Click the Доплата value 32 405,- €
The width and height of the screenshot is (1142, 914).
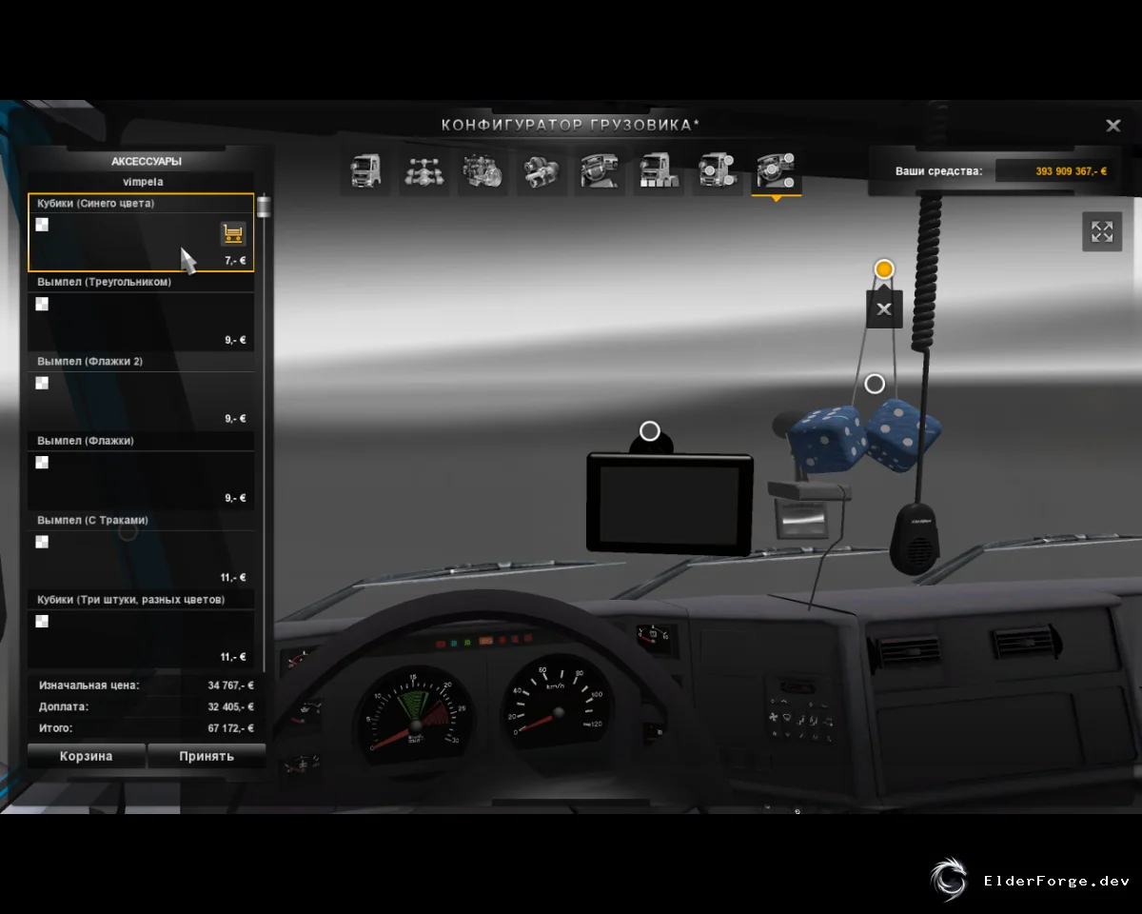point(231,706)
